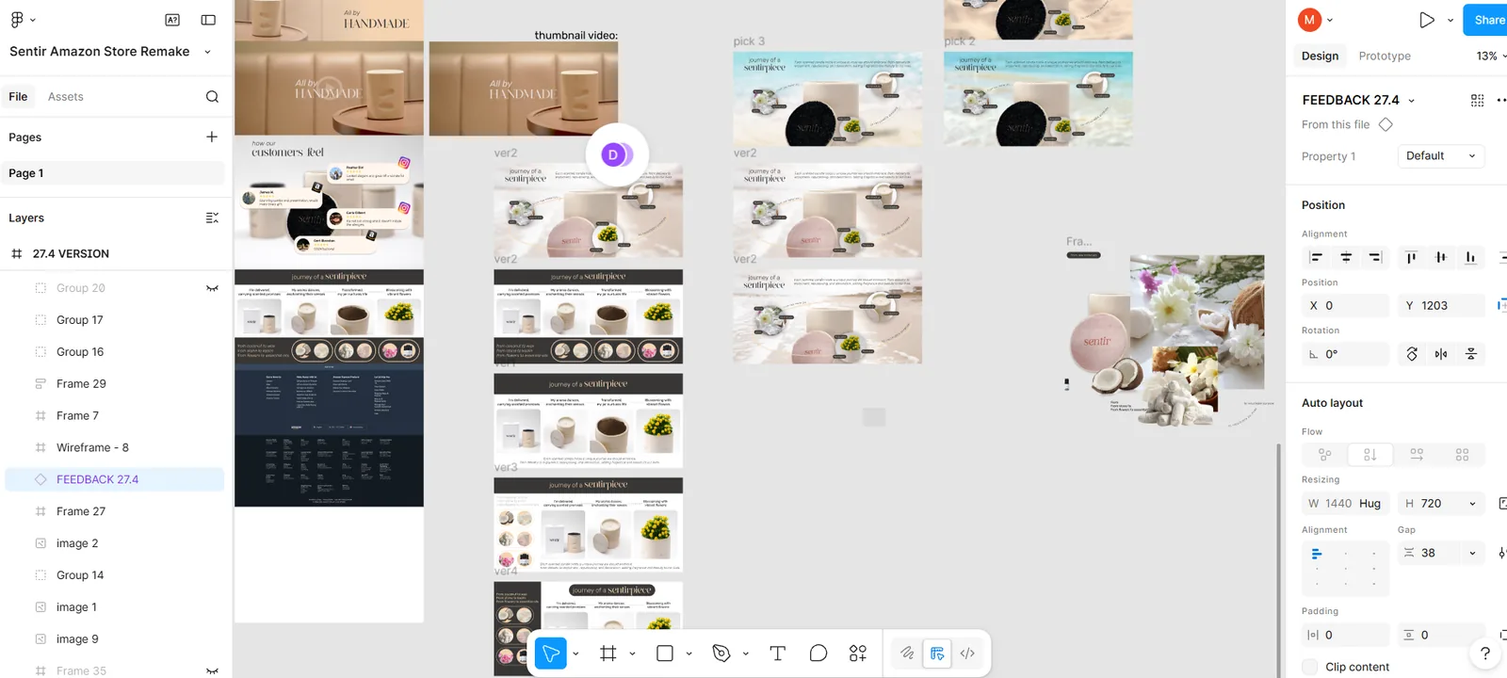Select vertical auto layout flow

point(1370,455)
